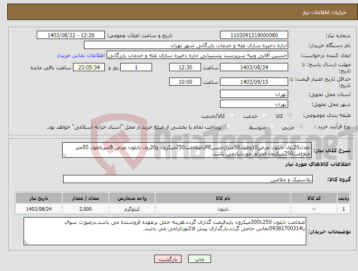Click the price validity date 1403/09/15 field

pyautogui.click(x=254, y=82)
